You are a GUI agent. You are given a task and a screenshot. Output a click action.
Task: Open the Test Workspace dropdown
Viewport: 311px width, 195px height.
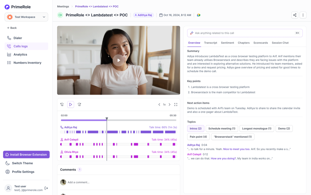pos(26,17)
